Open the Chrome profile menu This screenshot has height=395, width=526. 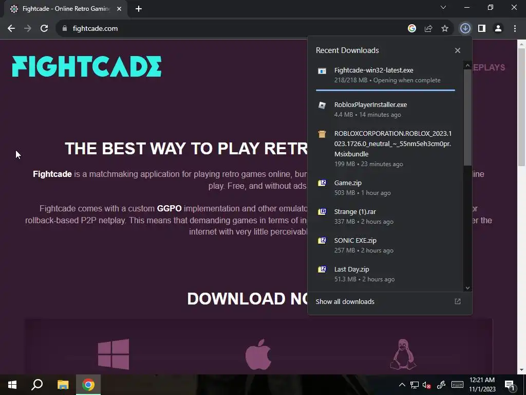tap(498, 29)
